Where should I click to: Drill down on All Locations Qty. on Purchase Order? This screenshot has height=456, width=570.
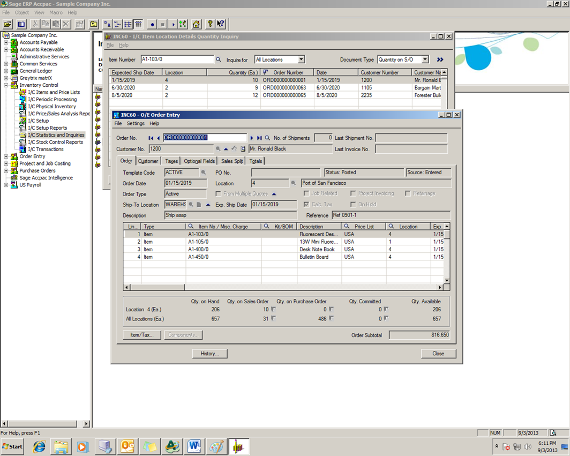331,318
